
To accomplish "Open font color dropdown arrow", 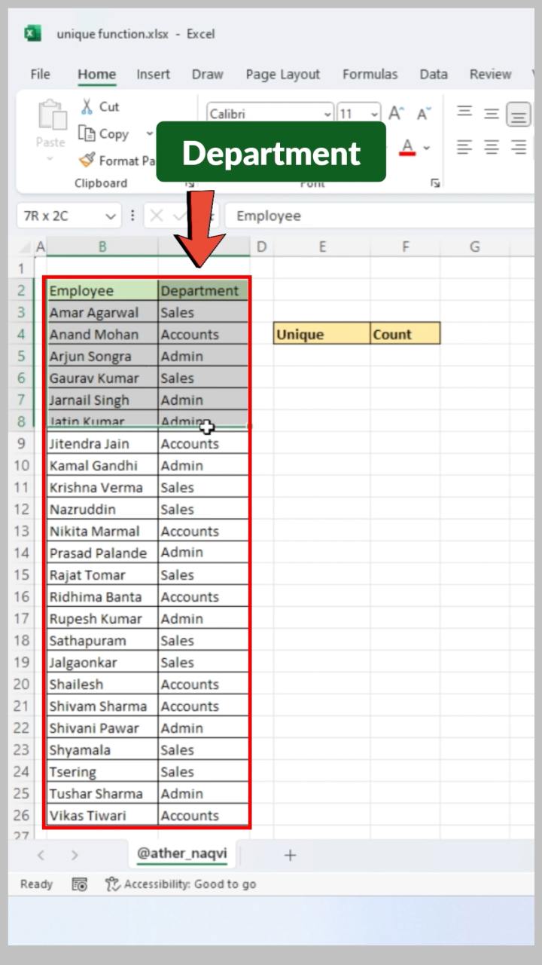I will click(427, 148).
